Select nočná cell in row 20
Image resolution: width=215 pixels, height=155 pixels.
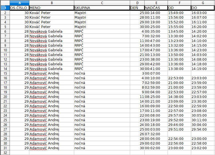point(102,97)
